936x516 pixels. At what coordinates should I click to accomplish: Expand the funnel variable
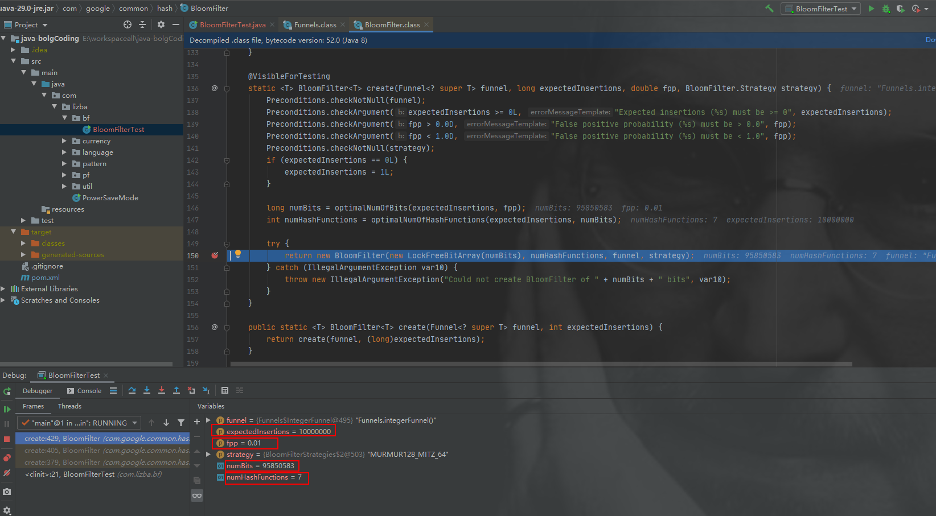[208, 420]
